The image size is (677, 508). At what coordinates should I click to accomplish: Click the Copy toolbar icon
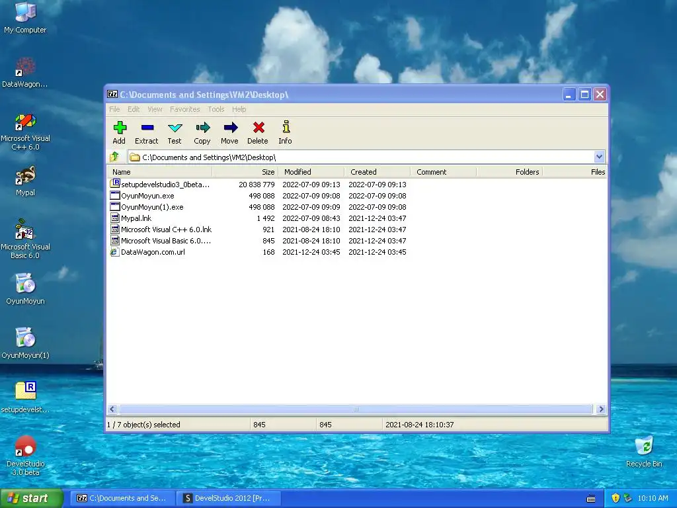tap(202, 128)
